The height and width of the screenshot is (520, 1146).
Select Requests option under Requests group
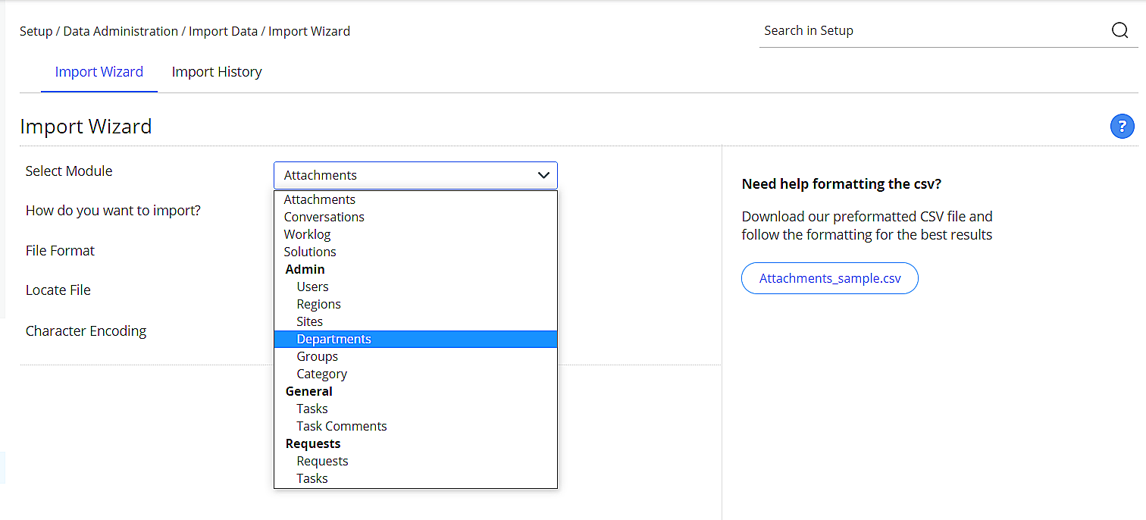pyautogui.click(x=323, y=461)
